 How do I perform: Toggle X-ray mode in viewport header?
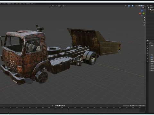pyautogui.click(x=136, y=6)
